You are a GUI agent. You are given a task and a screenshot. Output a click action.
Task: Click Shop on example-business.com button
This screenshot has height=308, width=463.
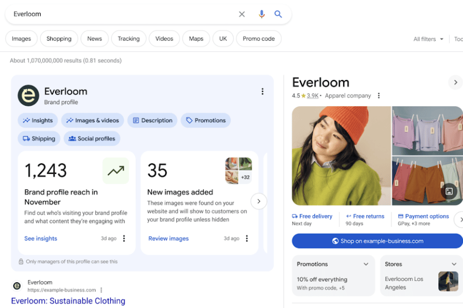point(378,241)
